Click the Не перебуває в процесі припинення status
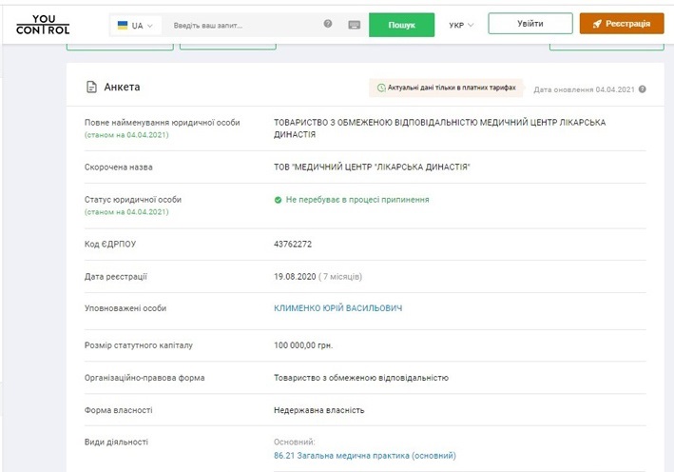Screen dimensions: 674x472 point(357,200)
